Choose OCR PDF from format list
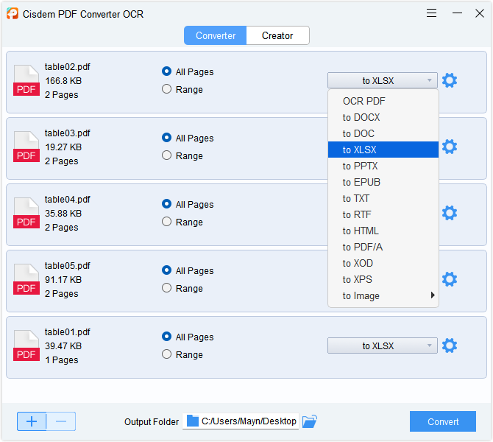Screen dimensions: 493x442 click(363, 101)
